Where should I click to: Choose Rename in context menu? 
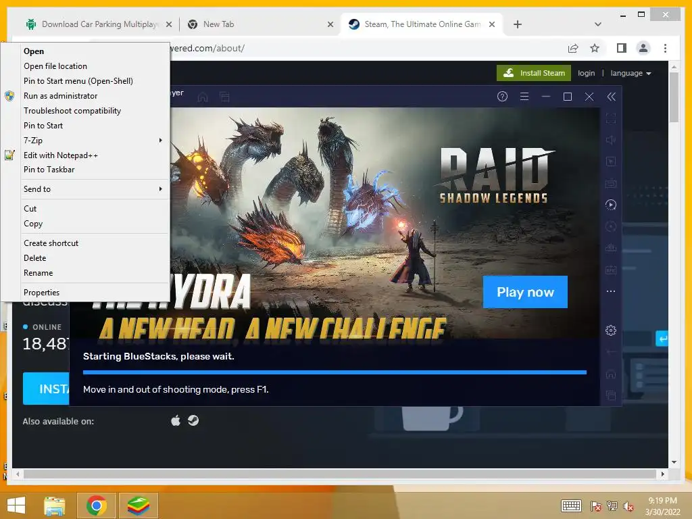click(x=95, y=273)
